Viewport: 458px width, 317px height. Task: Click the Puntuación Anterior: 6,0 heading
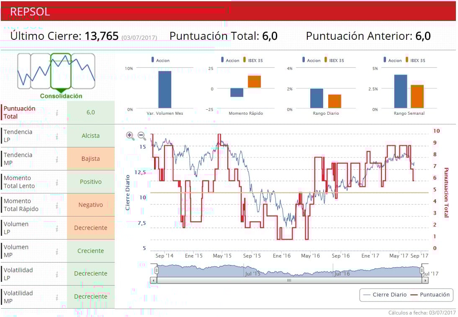(368, 36)
